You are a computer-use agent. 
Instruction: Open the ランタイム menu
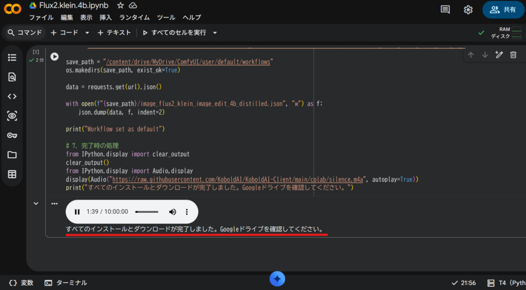coord(135,17)
